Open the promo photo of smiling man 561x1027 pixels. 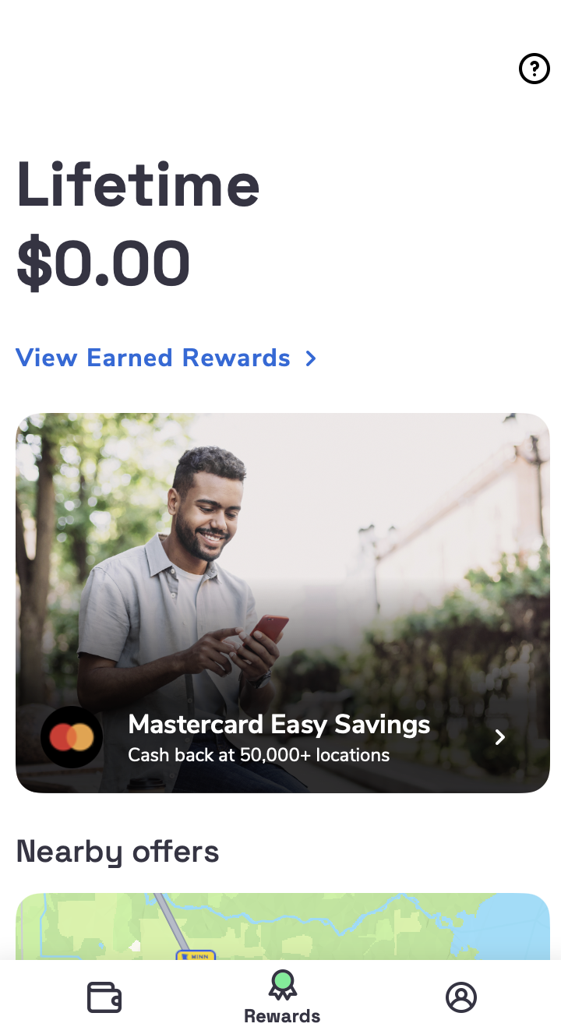[283, 603]
